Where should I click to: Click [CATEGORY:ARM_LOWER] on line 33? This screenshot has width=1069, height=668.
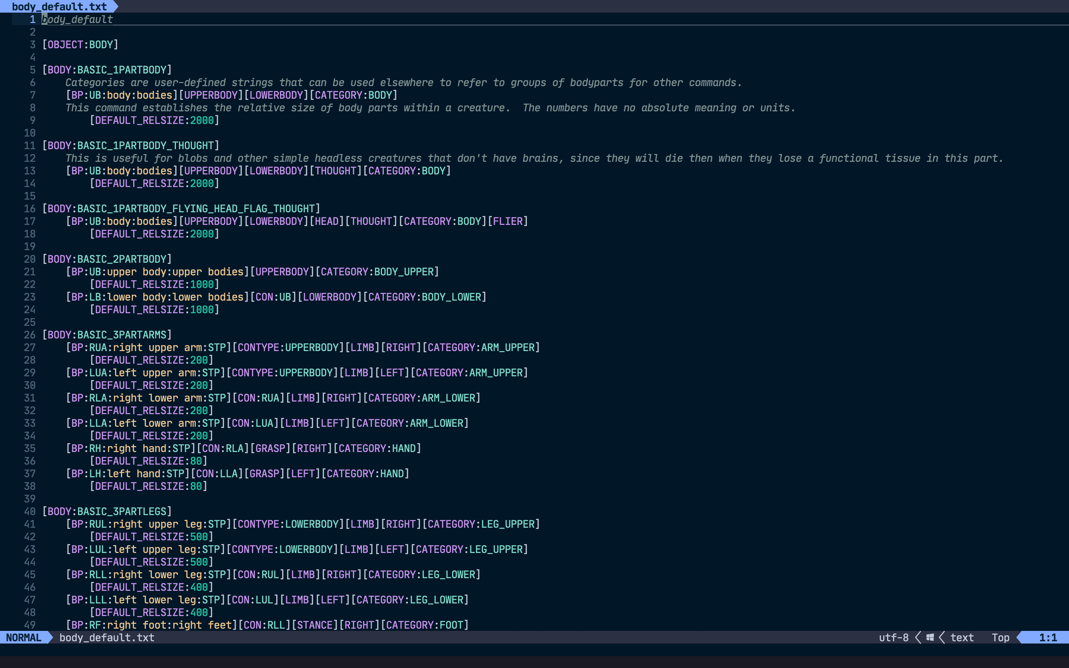pos(410,423)
